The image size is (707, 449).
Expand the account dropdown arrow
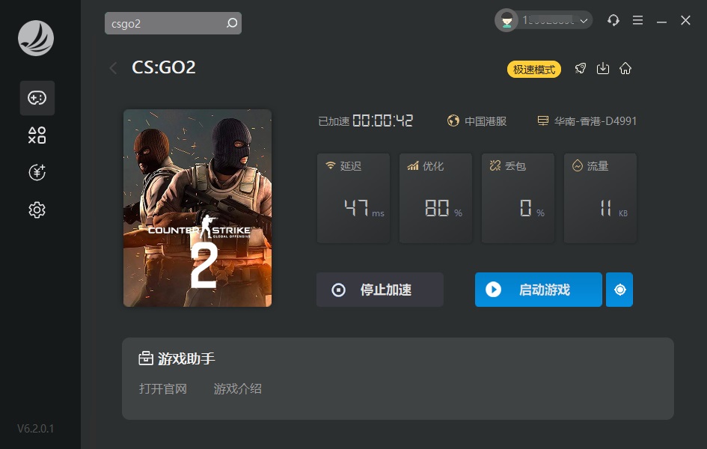[584, 21]
